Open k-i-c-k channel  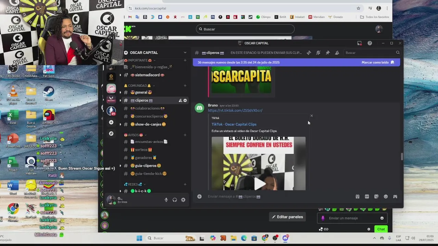coord(155,191)
